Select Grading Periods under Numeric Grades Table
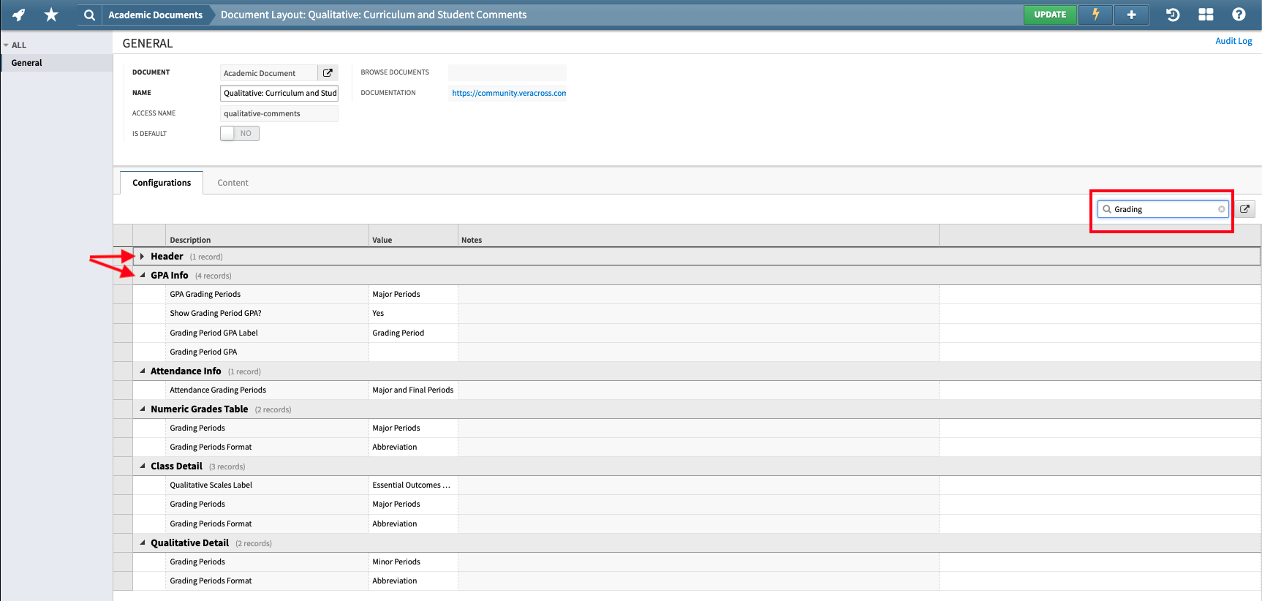 [x=687, y=428]
